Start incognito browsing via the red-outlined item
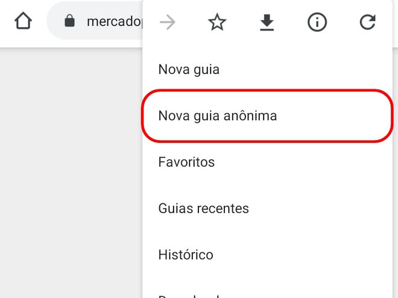The width and height of the screenshot is (398, 298). tap(267, 116)
